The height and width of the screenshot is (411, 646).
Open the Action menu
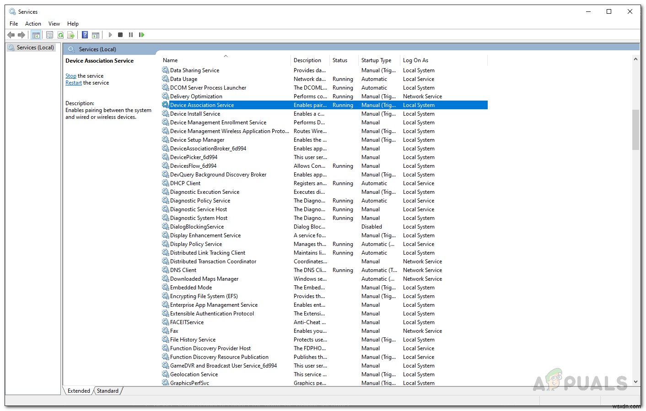click(33, 24)
